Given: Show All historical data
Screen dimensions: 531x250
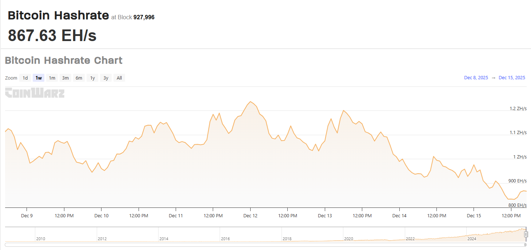Looking at the screenshot, I should [119, 78].
